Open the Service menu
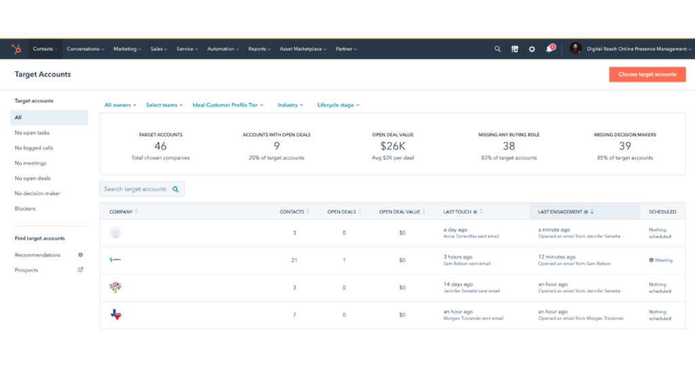This screenshot has width=695, height=368. click(x=187, y=49)
